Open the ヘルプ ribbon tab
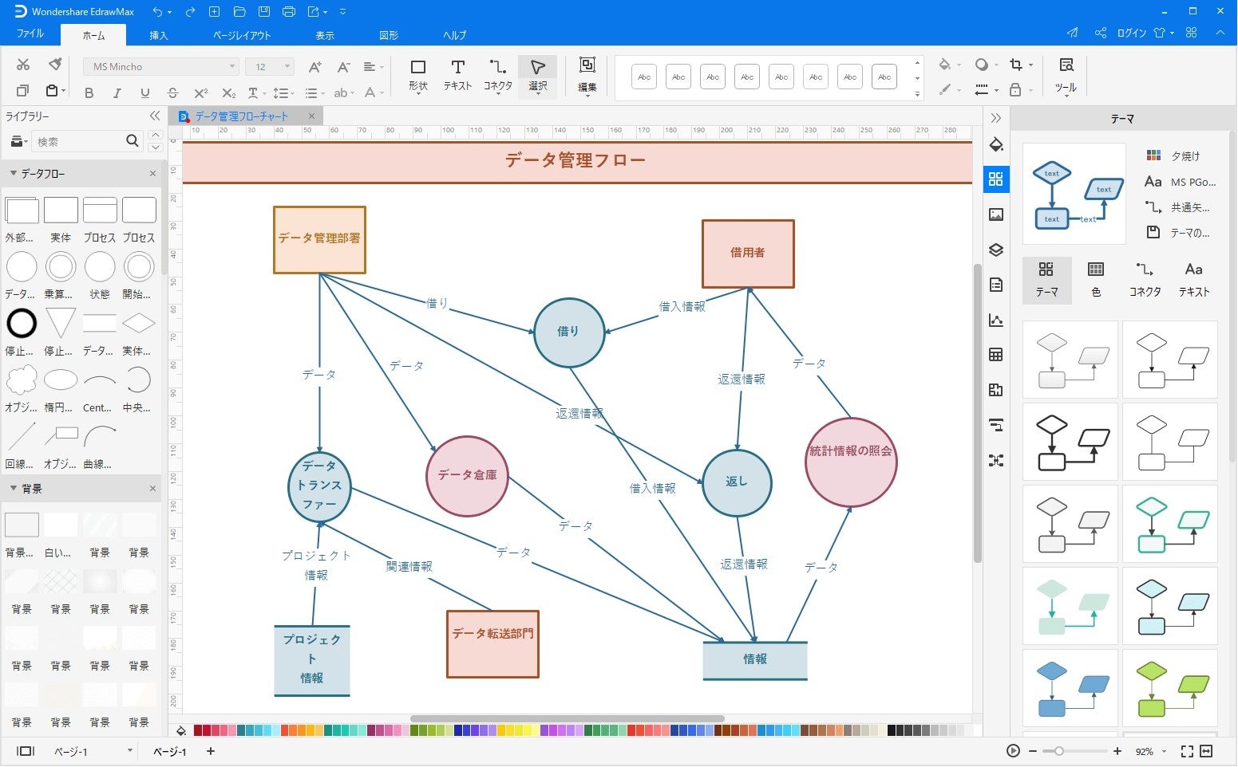 tap(454, 35)
